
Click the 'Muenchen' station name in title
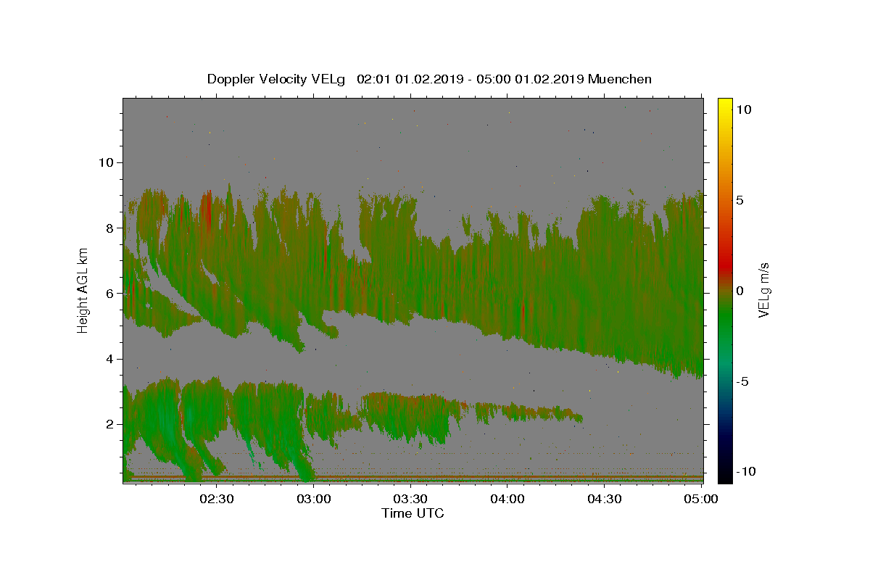coord(620,79)
